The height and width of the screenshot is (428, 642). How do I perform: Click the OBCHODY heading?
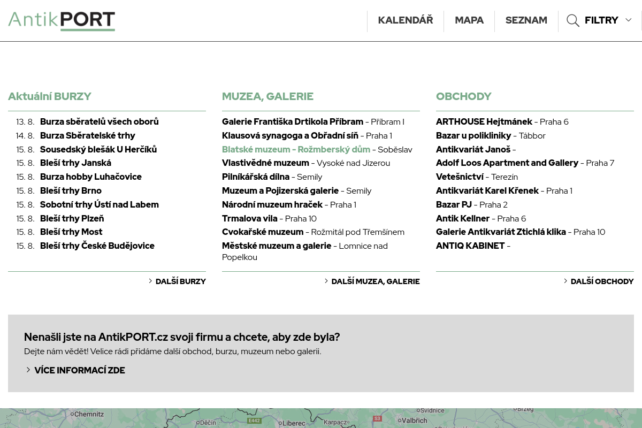coord(463,96)
